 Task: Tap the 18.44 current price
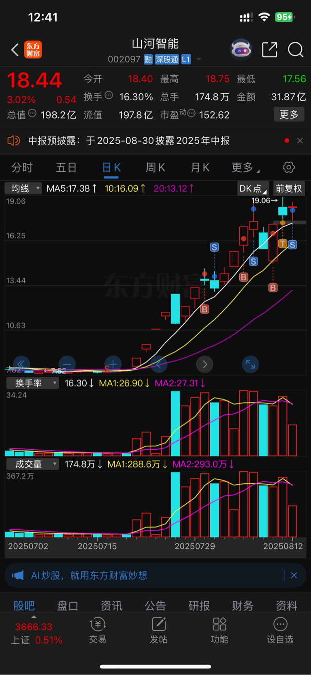(34, 80)
